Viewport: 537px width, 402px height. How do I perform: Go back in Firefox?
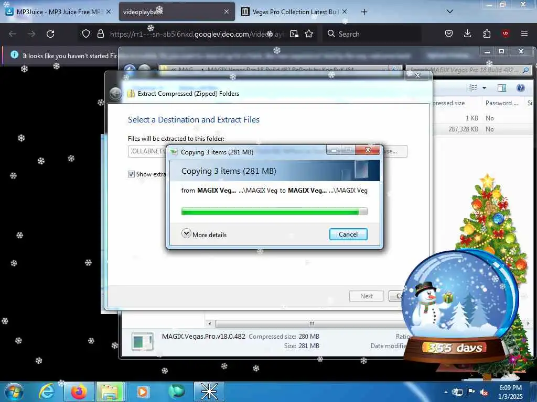[13, 34]
